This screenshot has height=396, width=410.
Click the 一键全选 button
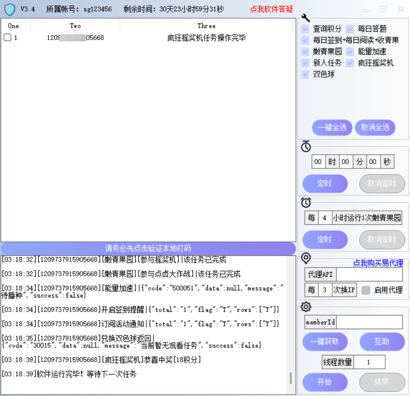pos(332,127)
